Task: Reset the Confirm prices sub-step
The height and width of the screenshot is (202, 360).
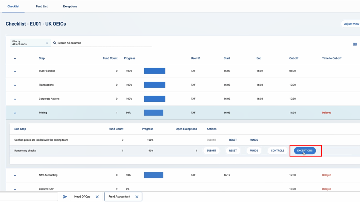Action: [x=233, y=140]
